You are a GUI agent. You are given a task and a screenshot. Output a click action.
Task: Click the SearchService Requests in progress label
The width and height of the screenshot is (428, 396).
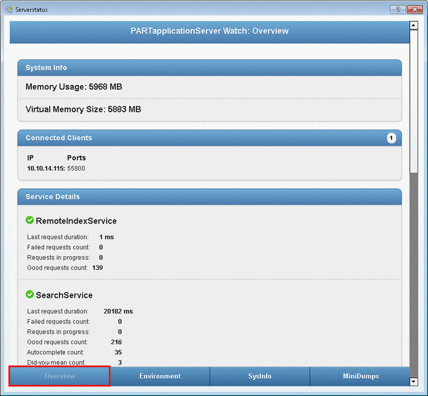[x=58, y=332]
